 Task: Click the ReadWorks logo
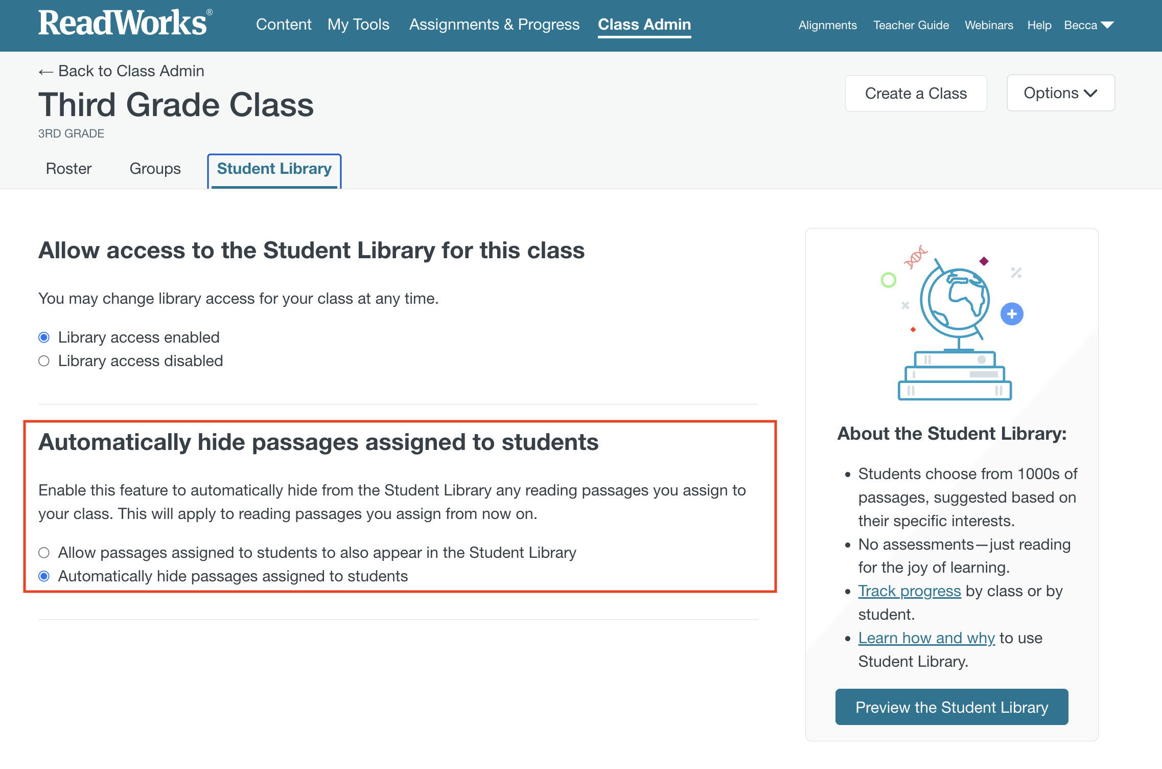[x=125, y=23]
